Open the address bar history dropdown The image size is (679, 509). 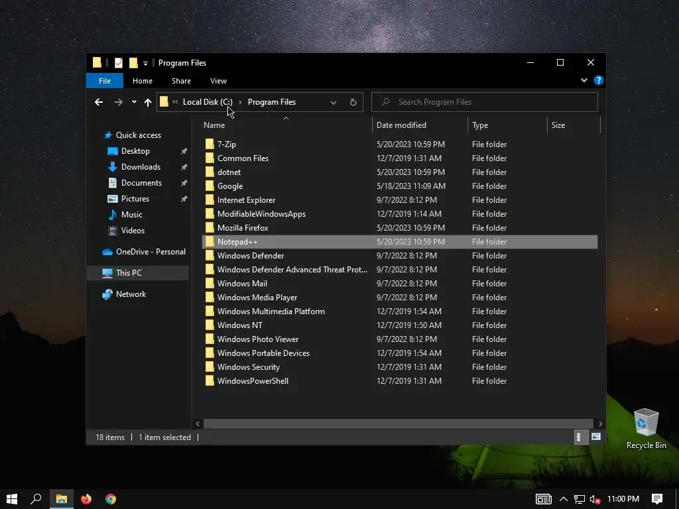click(x=334, y=103)
